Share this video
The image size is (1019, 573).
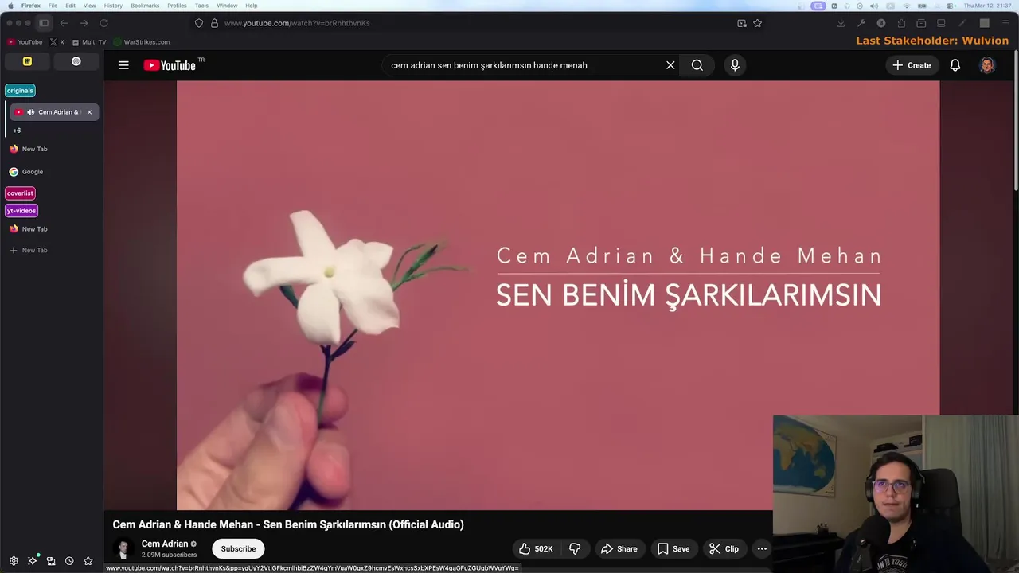point(619,548)
